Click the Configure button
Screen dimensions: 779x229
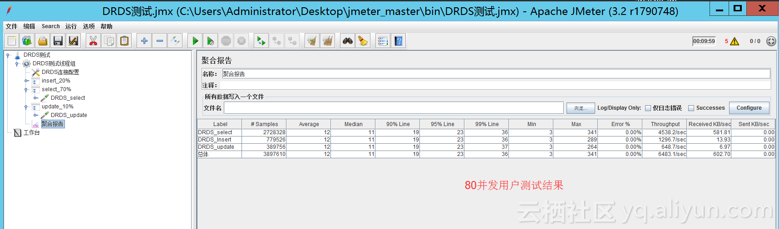[x=749, y=108]
